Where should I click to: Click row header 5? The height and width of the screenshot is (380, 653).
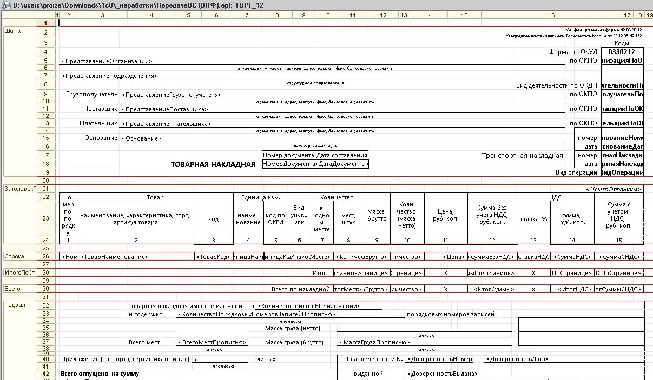(x=46, y=61)
